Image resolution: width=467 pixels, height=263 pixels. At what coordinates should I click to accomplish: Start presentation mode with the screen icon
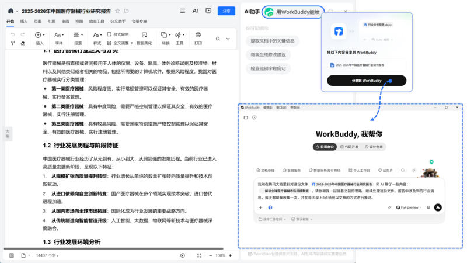tap(208, 11)
